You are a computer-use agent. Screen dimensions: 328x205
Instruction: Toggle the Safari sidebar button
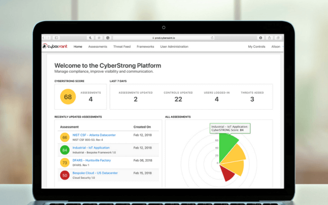click(56, 38)
